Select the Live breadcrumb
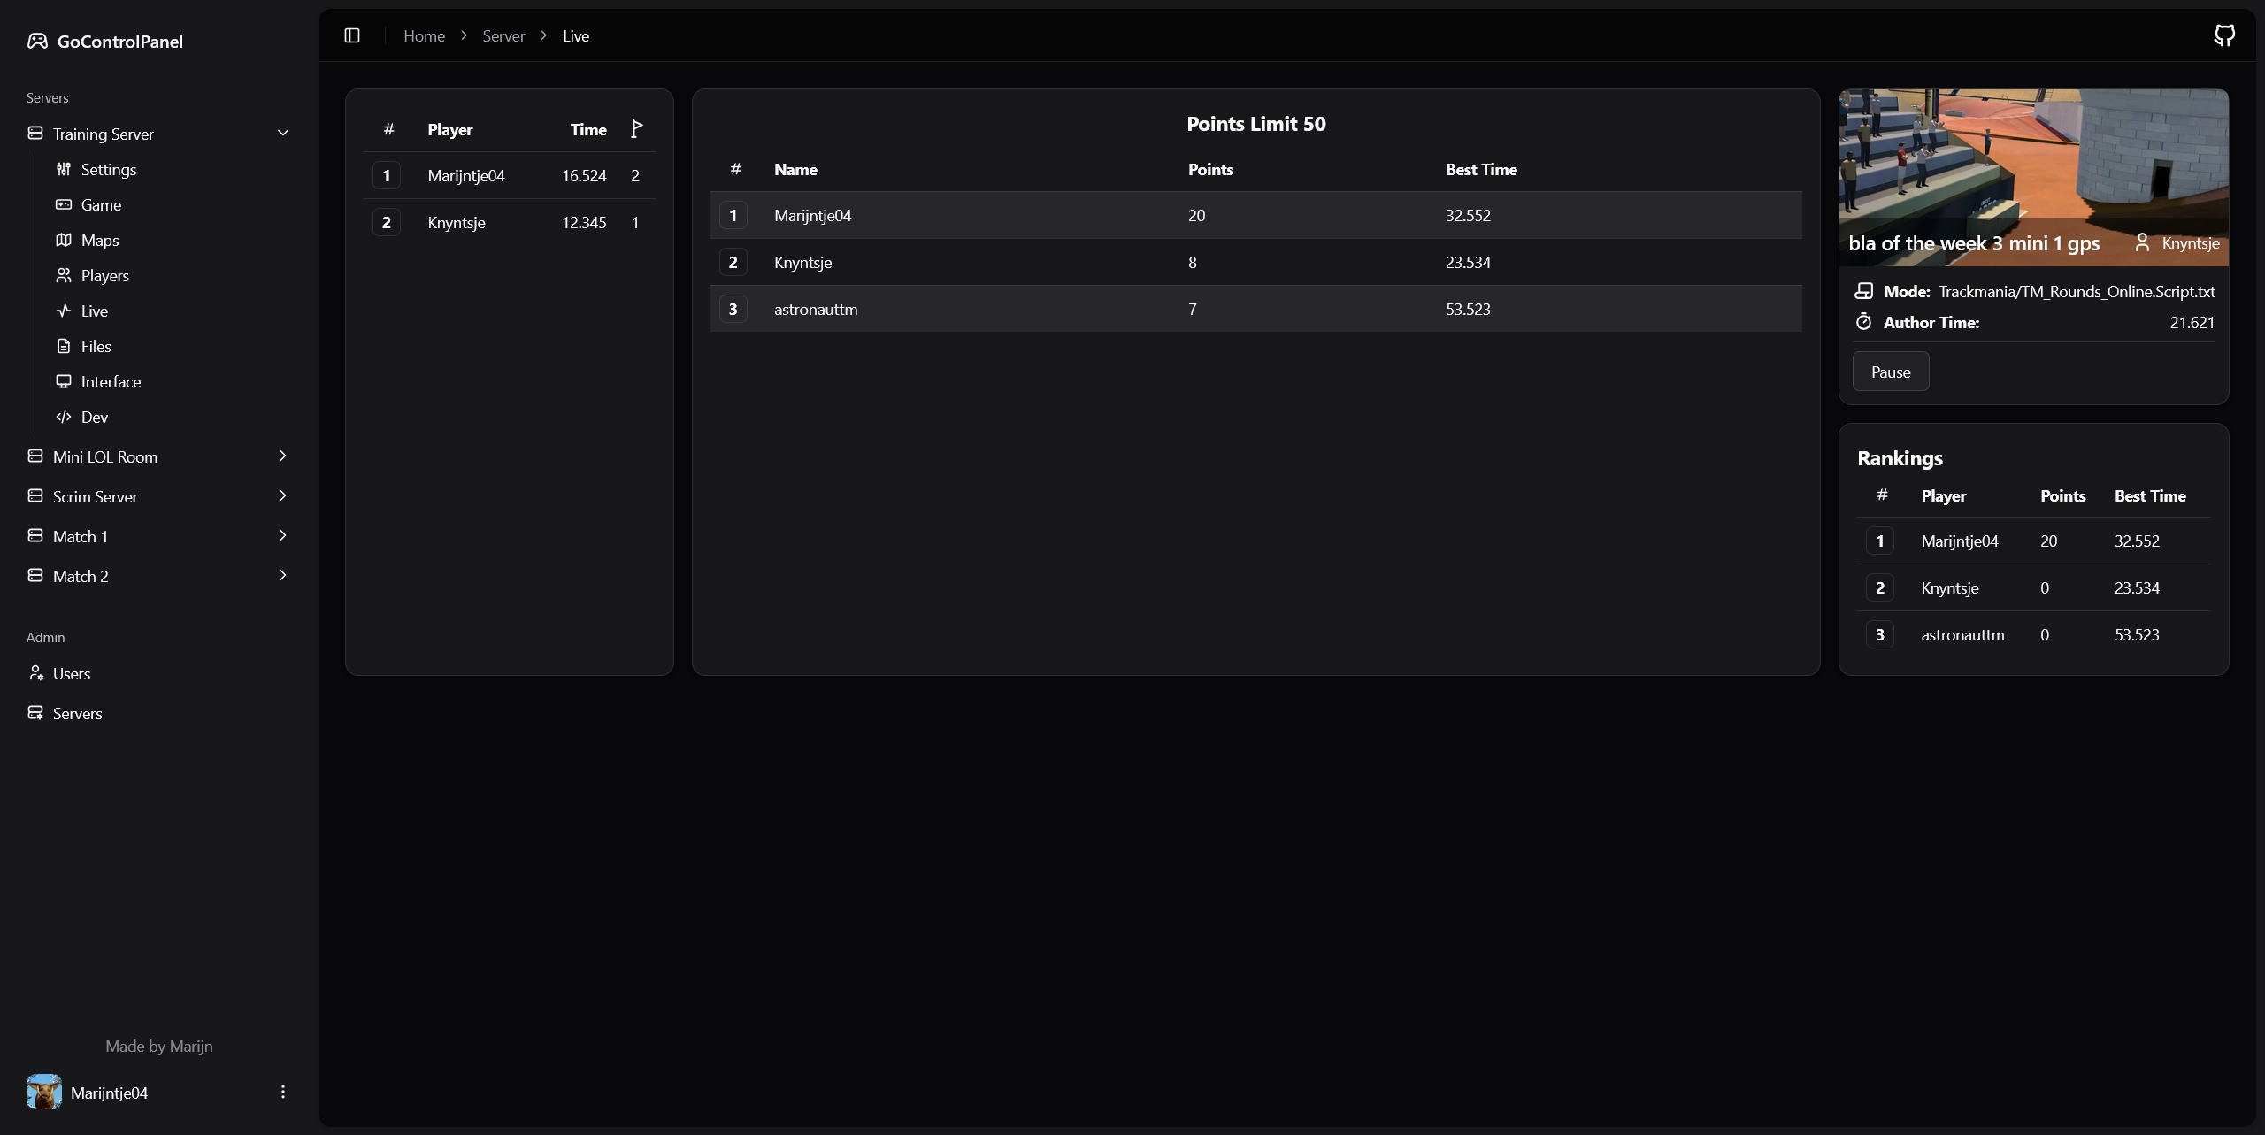This screenshot has height=1135, width=2265. tap(576, 35)
